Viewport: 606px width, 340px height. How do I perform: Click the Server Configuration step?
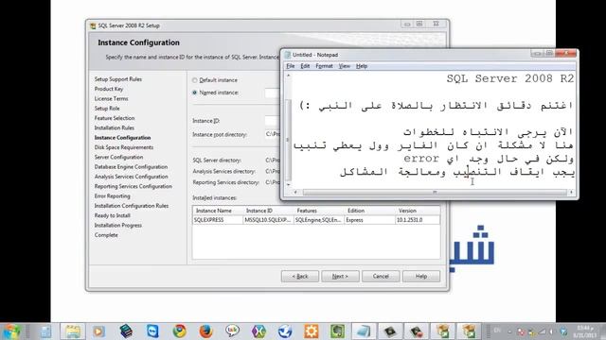pyautogui.click(x=118, y=157)
